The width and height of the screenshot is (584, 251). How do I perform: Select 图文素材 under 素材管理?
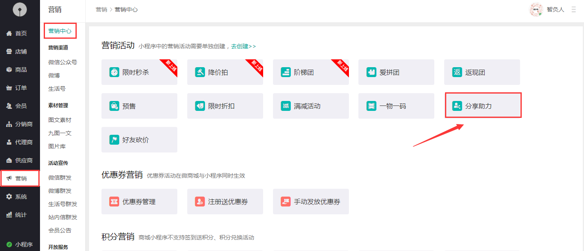tap(60, 120)
